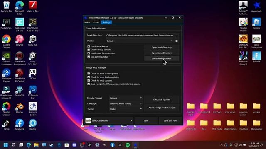Click Uninstall Mod Loader button

162,58
